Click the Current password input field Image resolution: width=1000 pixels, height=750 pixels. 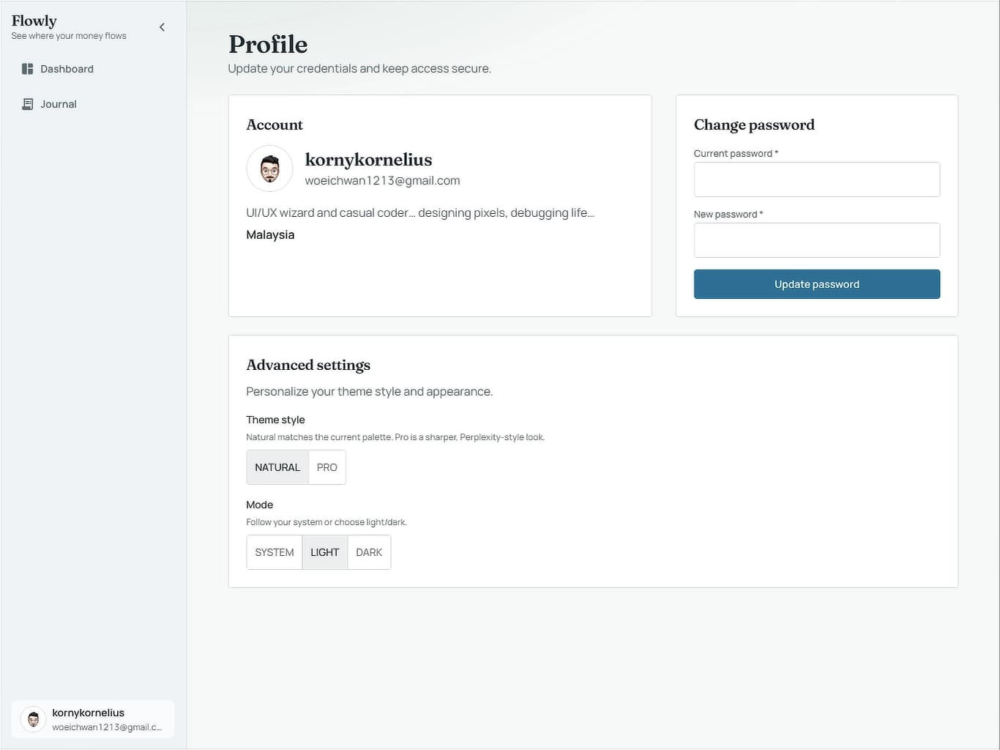click(x=816, y=179)
